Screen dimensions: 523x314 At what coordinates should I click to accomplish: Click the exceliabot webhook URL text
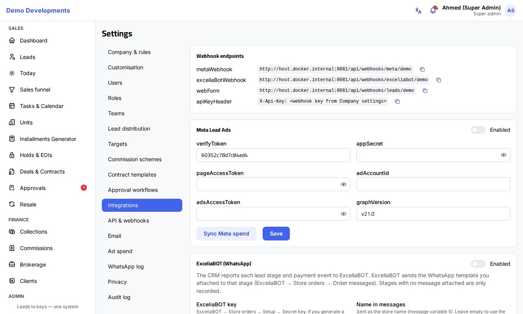[343, 80]
